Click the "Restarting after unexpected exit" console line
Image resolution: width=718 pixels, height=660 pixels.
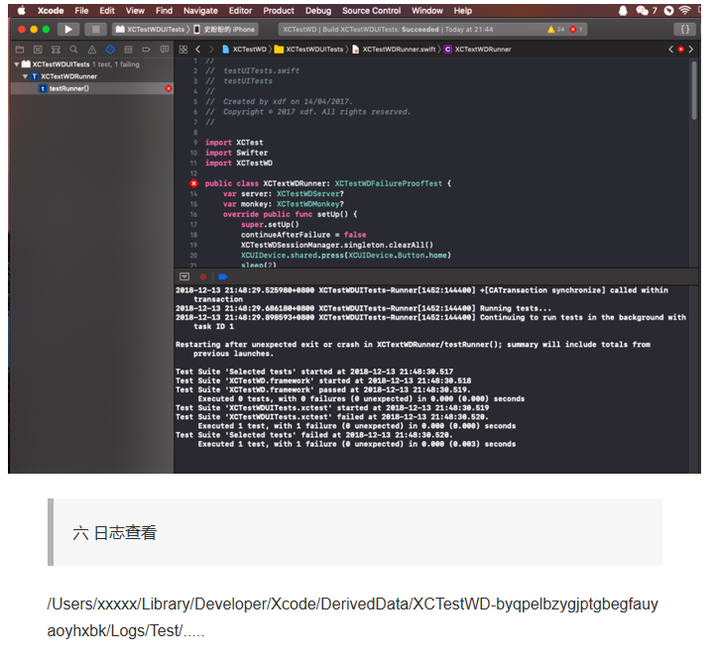click(413, 349)
